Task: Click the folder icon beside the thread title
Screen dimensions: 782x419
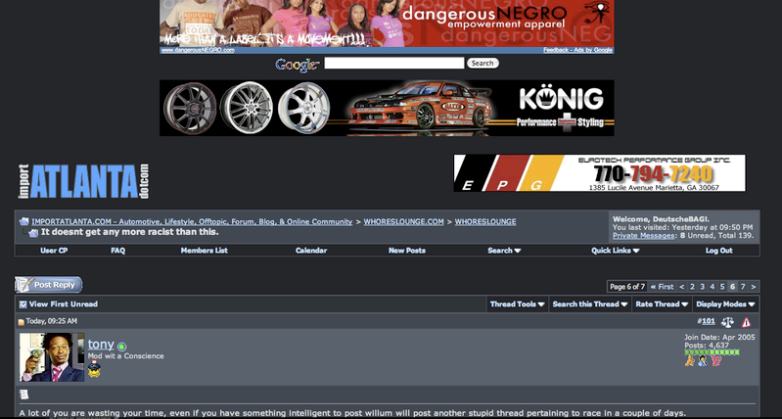Action: click(33, 232)
